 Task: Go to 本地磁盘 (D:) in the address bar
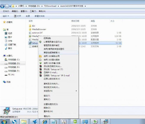[x=34, y=6]
